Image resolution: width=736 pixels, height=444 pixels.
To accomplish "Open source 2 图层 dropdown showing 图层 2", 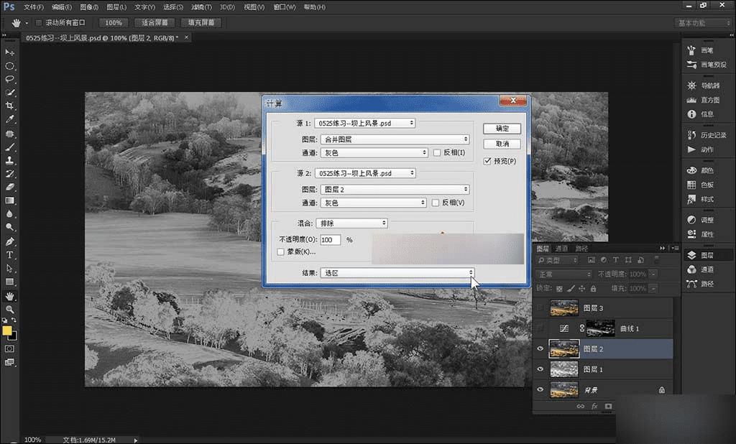I will tap(395, 190).
